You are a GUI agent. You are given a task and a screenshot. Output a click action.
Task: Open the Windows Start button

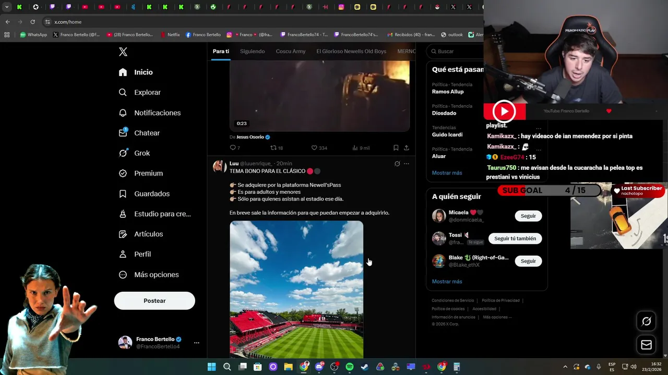tap(211, 367)
